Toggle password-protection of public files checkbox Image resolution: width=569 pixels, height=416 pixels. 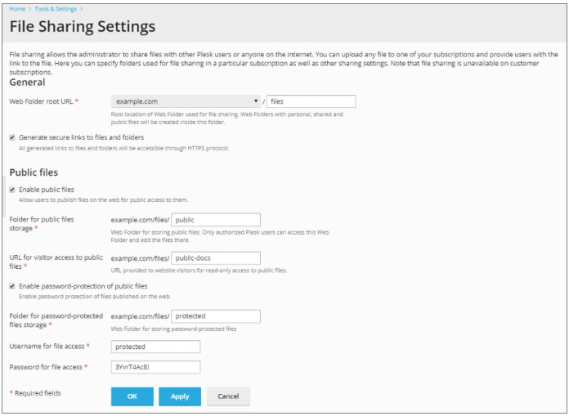pyautogui.click(x=12, y=286)
